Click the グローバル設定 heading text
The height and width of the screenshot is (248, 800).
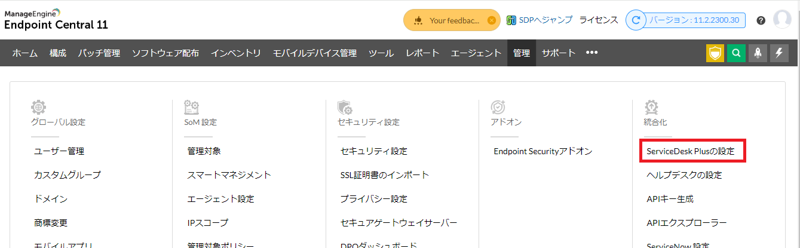click(x=59, y=123)
